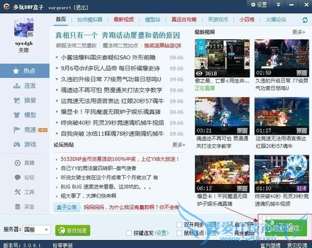Open forum post 听说女骑士就在这个月
Image resolution: width=312 pixels, height=248 pixels.
point(109,178)
